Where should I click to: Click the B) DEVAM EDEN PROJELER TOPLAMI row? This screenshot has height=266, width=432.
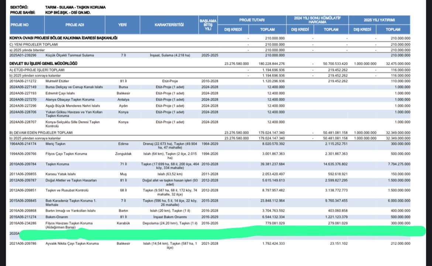click(x=41, y=132)
